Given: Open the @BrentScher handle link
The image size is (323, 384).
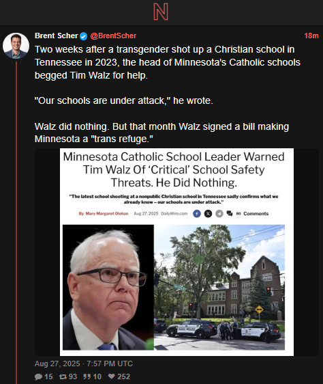Looking at the screenshot, I should (x=113, y=36).
